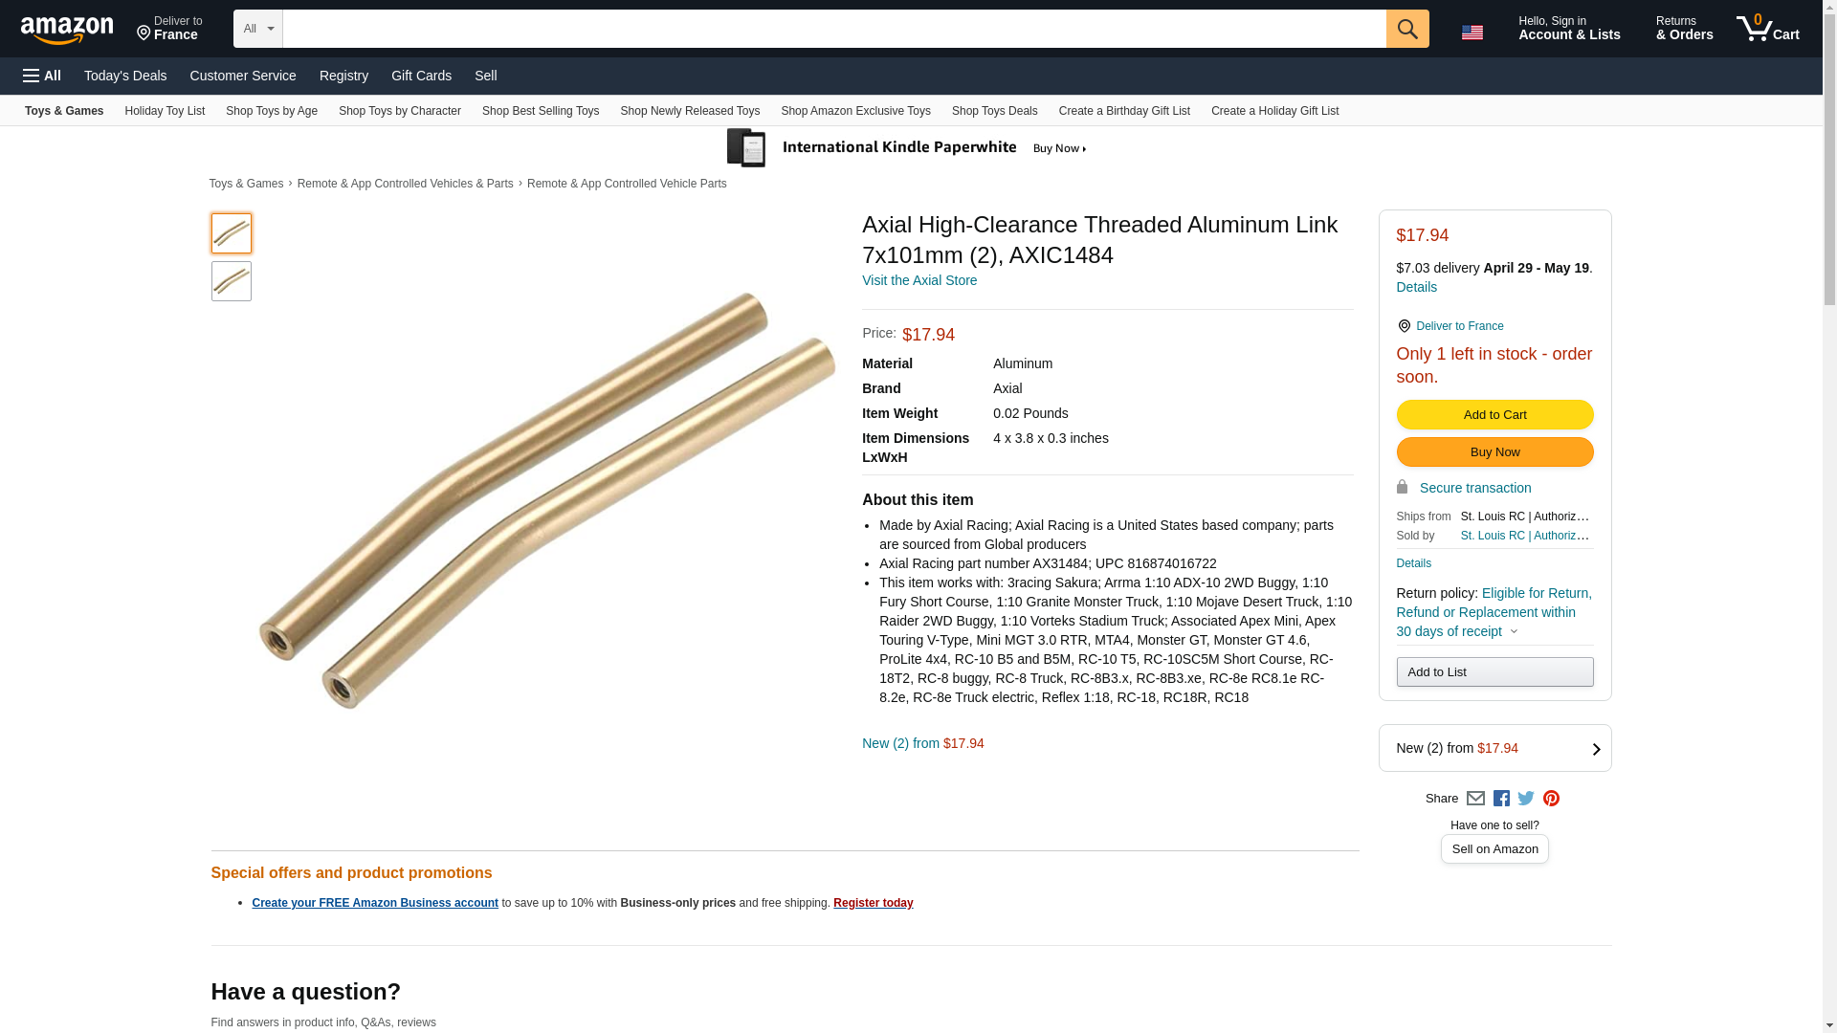
Task: Add the aluminum link to cart
Action: pos(1494,415)
